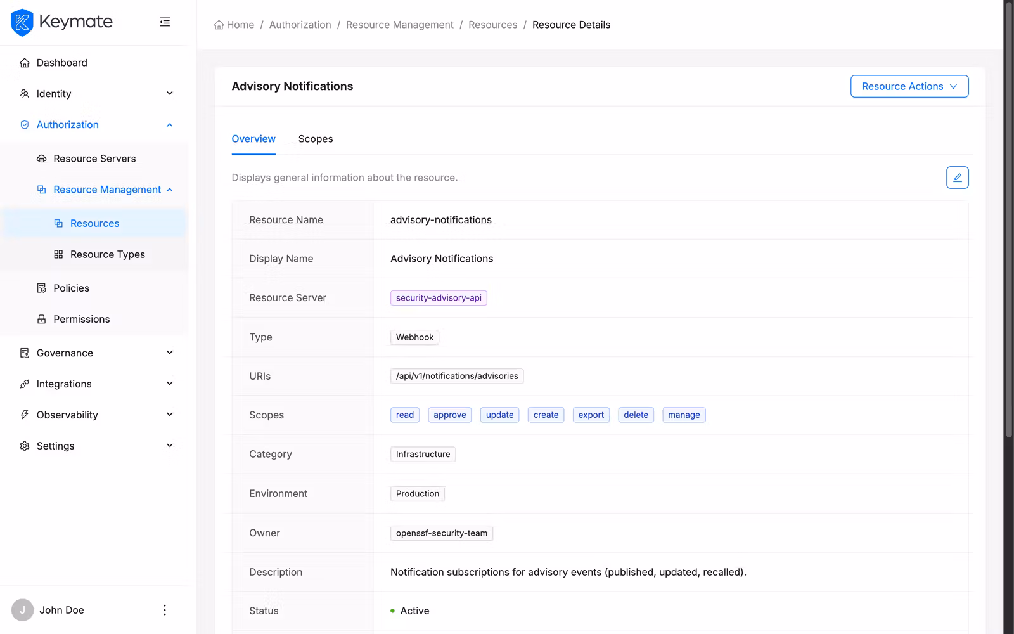Click the security-advisory-api resource server badge
1014x634 pixels.
439,297
